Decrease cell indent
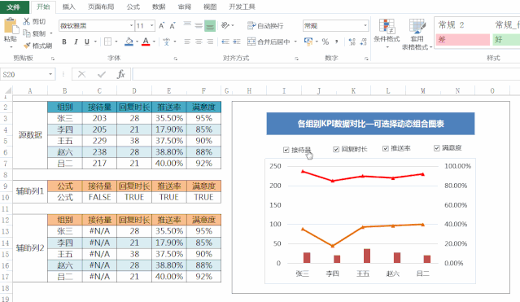Screen dimensions: 520x302 (x=225, y=42)
